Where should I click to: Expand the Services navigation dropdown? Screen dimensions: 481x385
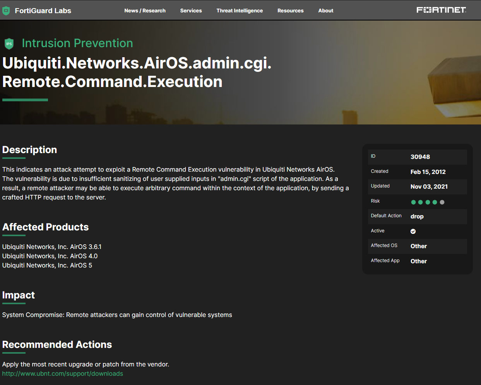coord(191,10)
